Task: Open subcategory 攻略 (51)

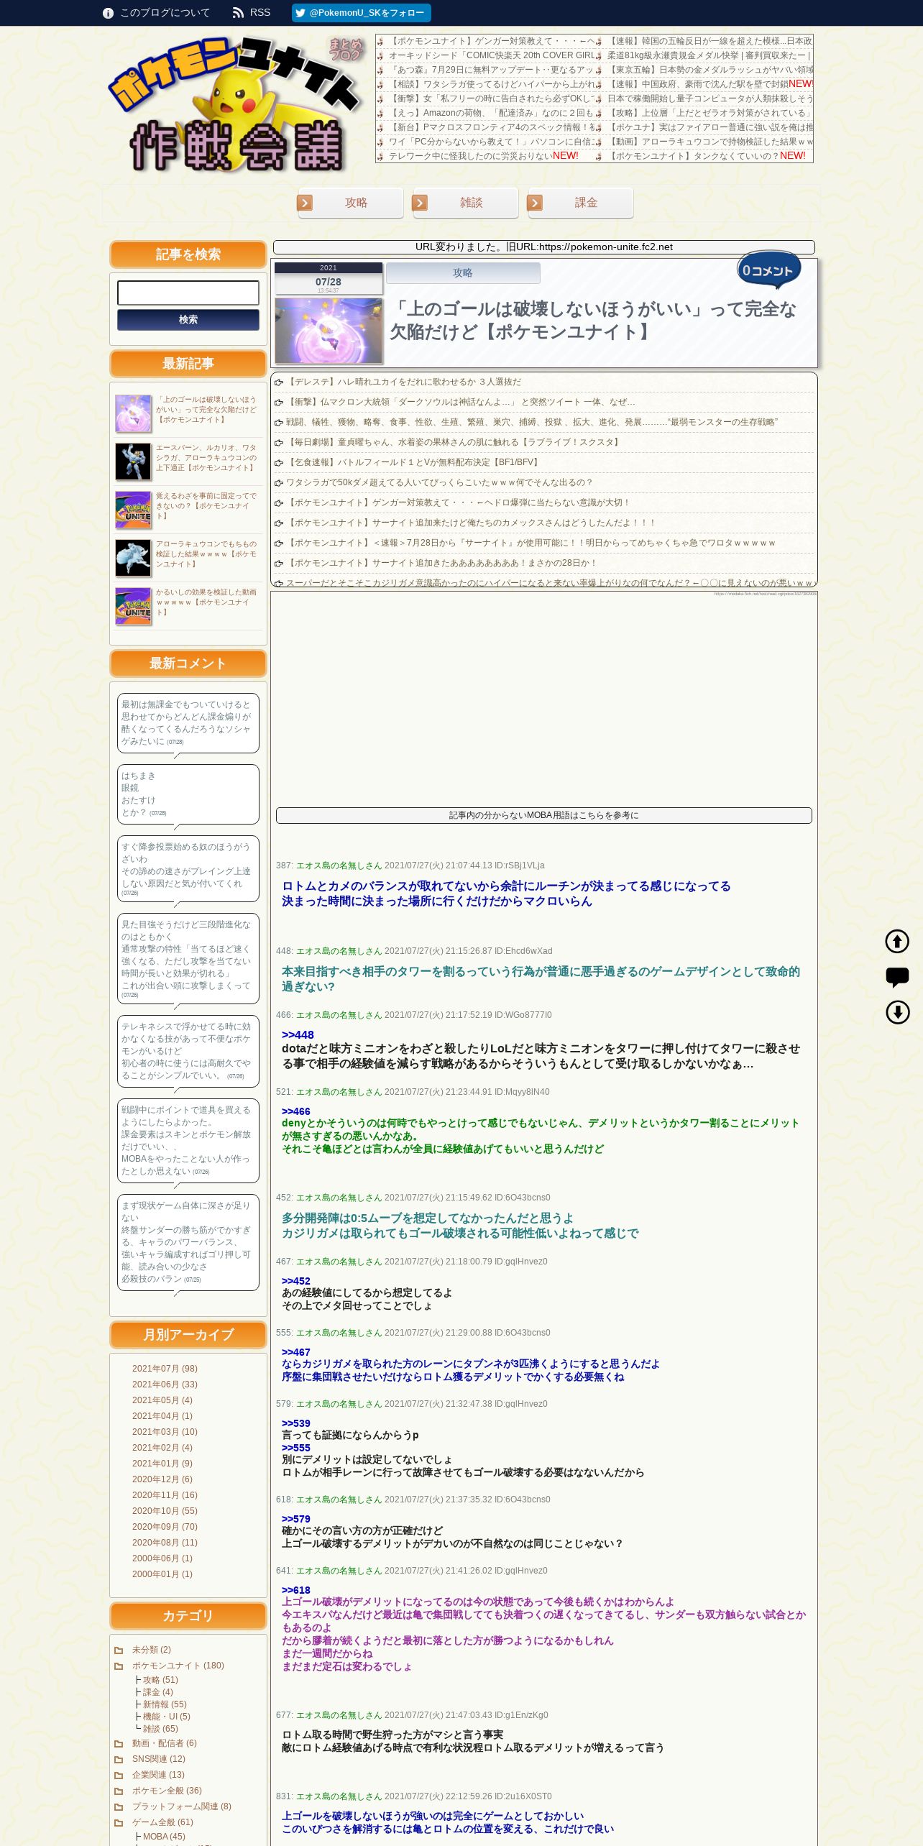Action: [160, 1680]
